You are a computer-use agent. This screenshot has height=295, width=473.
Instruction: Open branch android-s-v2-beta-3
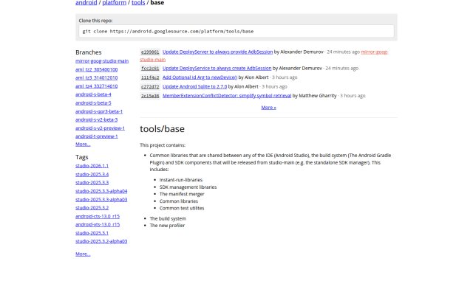97,119
